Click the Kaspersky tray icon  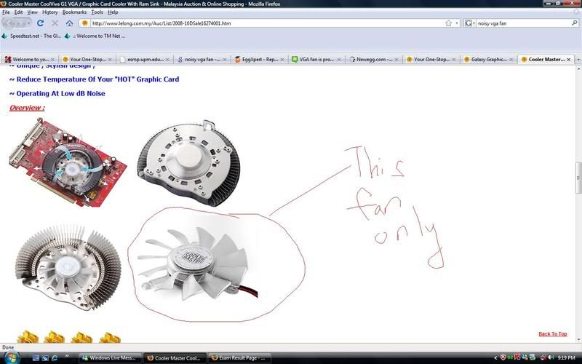click(x=517, y=357)
